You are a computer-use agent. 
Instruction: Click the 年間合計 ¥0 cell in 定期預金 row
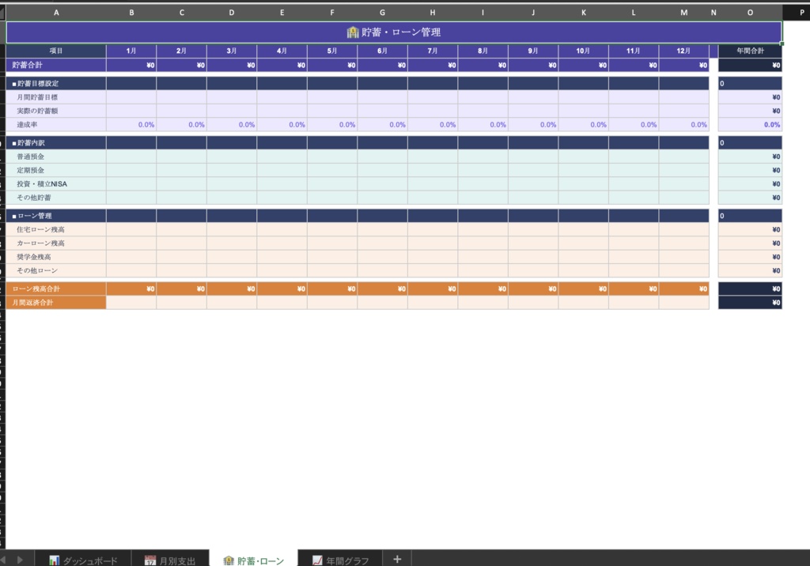click(750, 170)
